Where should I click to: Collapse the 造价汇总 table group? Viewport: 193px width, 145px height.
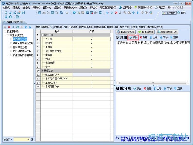click(x=42, y=35)
